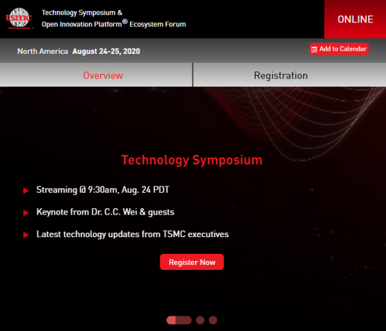Click 'Streaming @ 9:30am, Aug. 24 PDT' text
Viewport: 386px width, 331px height.
pyautogui.click(x=103, y=190)
